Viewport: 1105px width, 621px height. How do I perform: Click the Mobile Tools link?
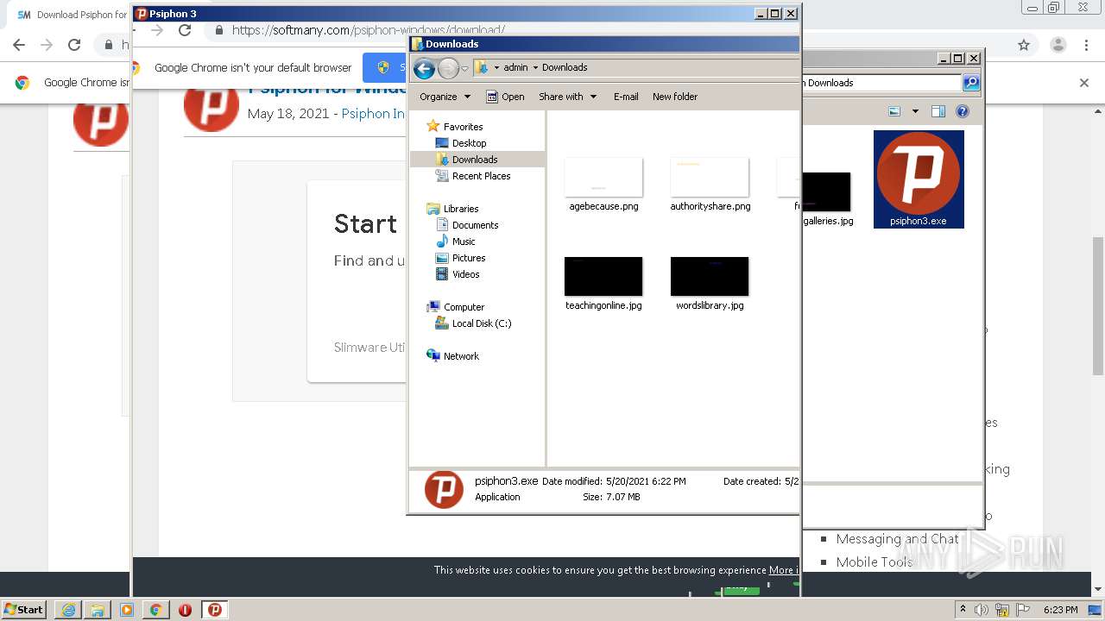pyautogui.click(x=874, y=562)
